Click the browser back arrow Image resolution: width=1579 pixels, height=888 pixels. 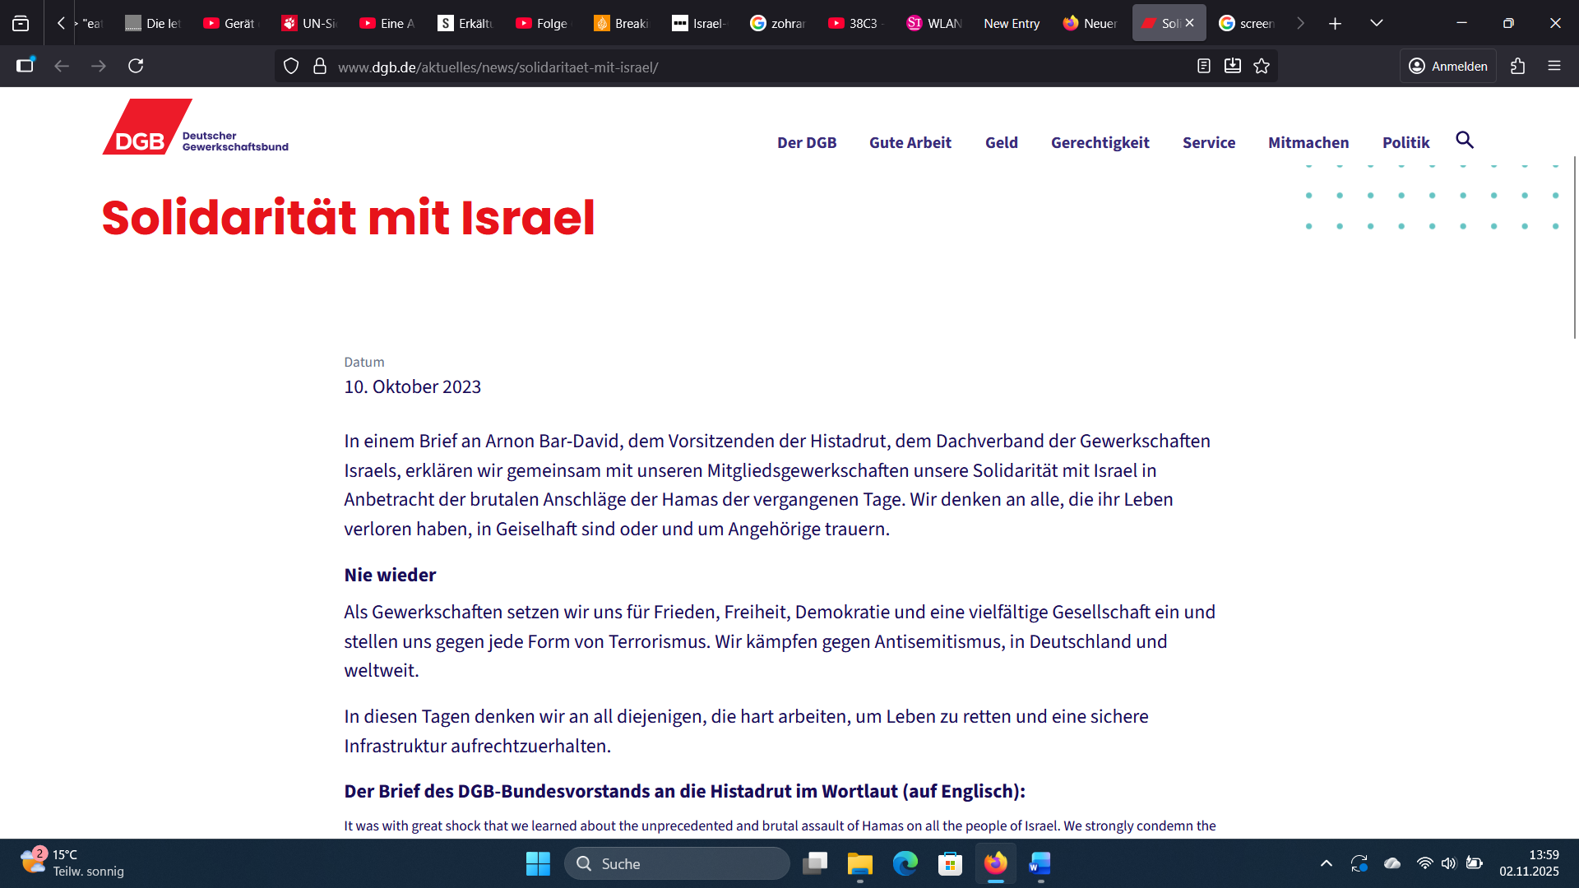(x=62, y=66)
